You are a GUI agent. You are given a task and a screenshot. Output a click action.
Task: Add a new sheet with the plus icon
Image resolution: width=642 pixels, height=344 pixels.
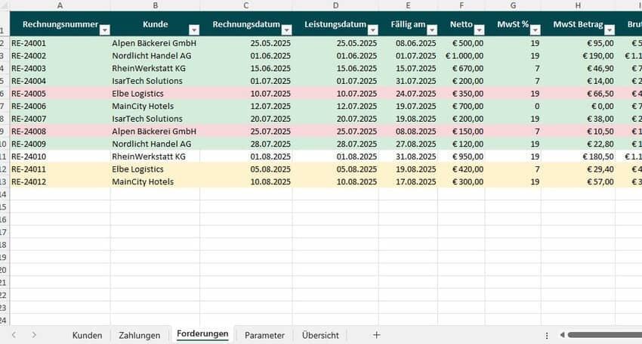[377, 335]
